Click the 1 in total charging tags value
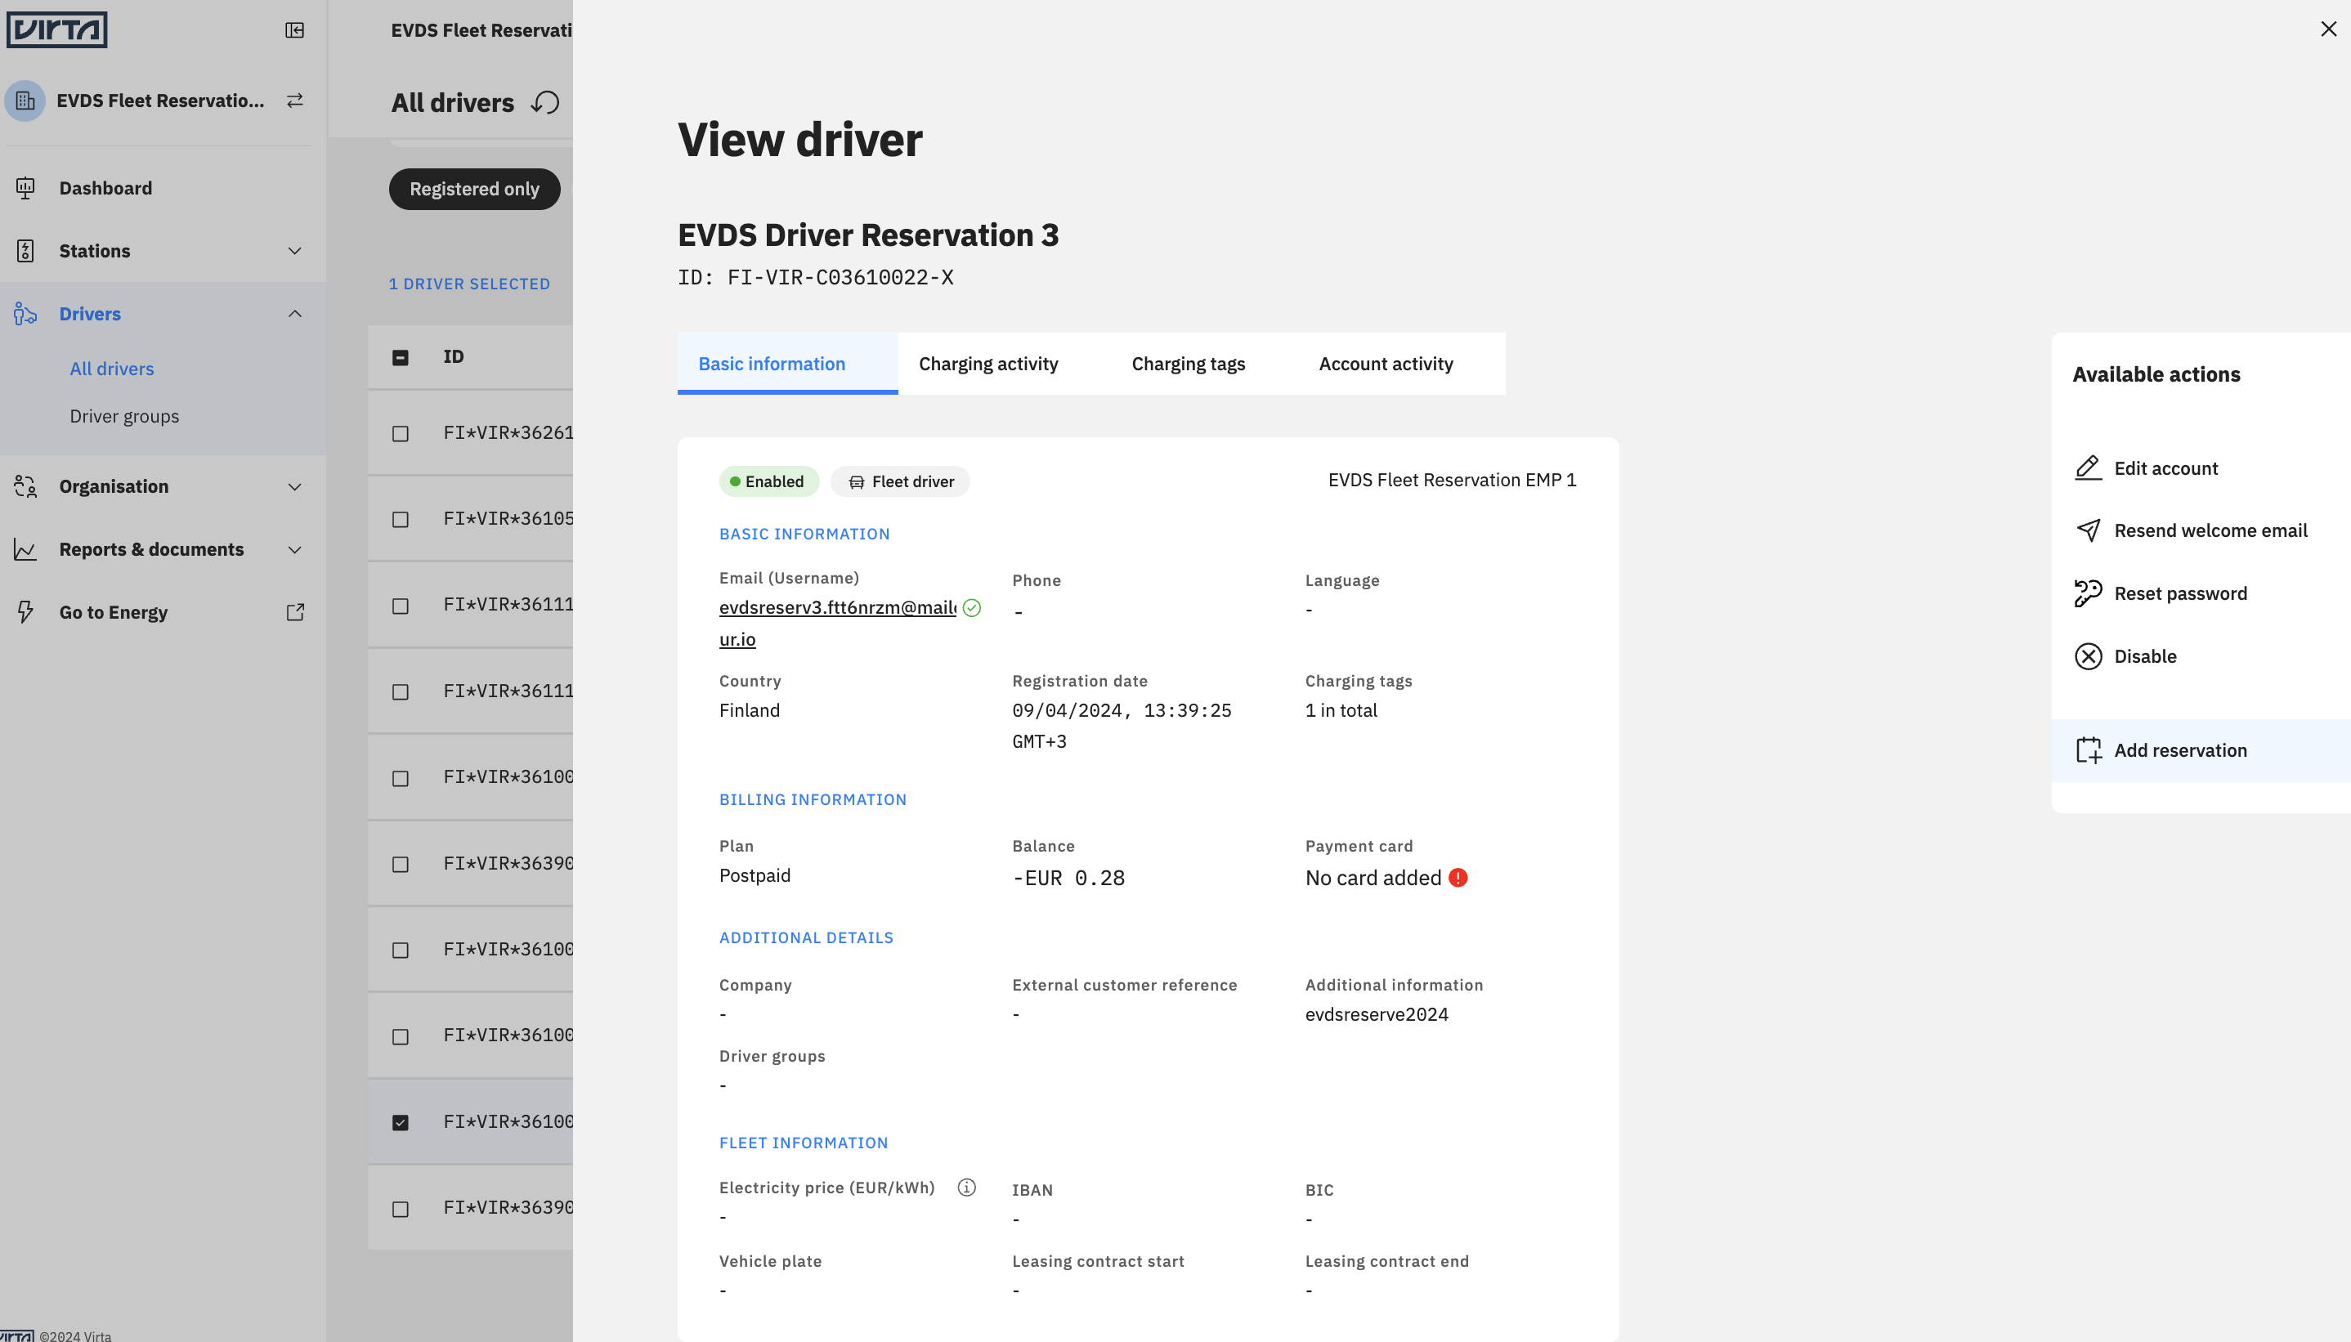The height and width of the screenshot is (1342, 2351). 1341,710
